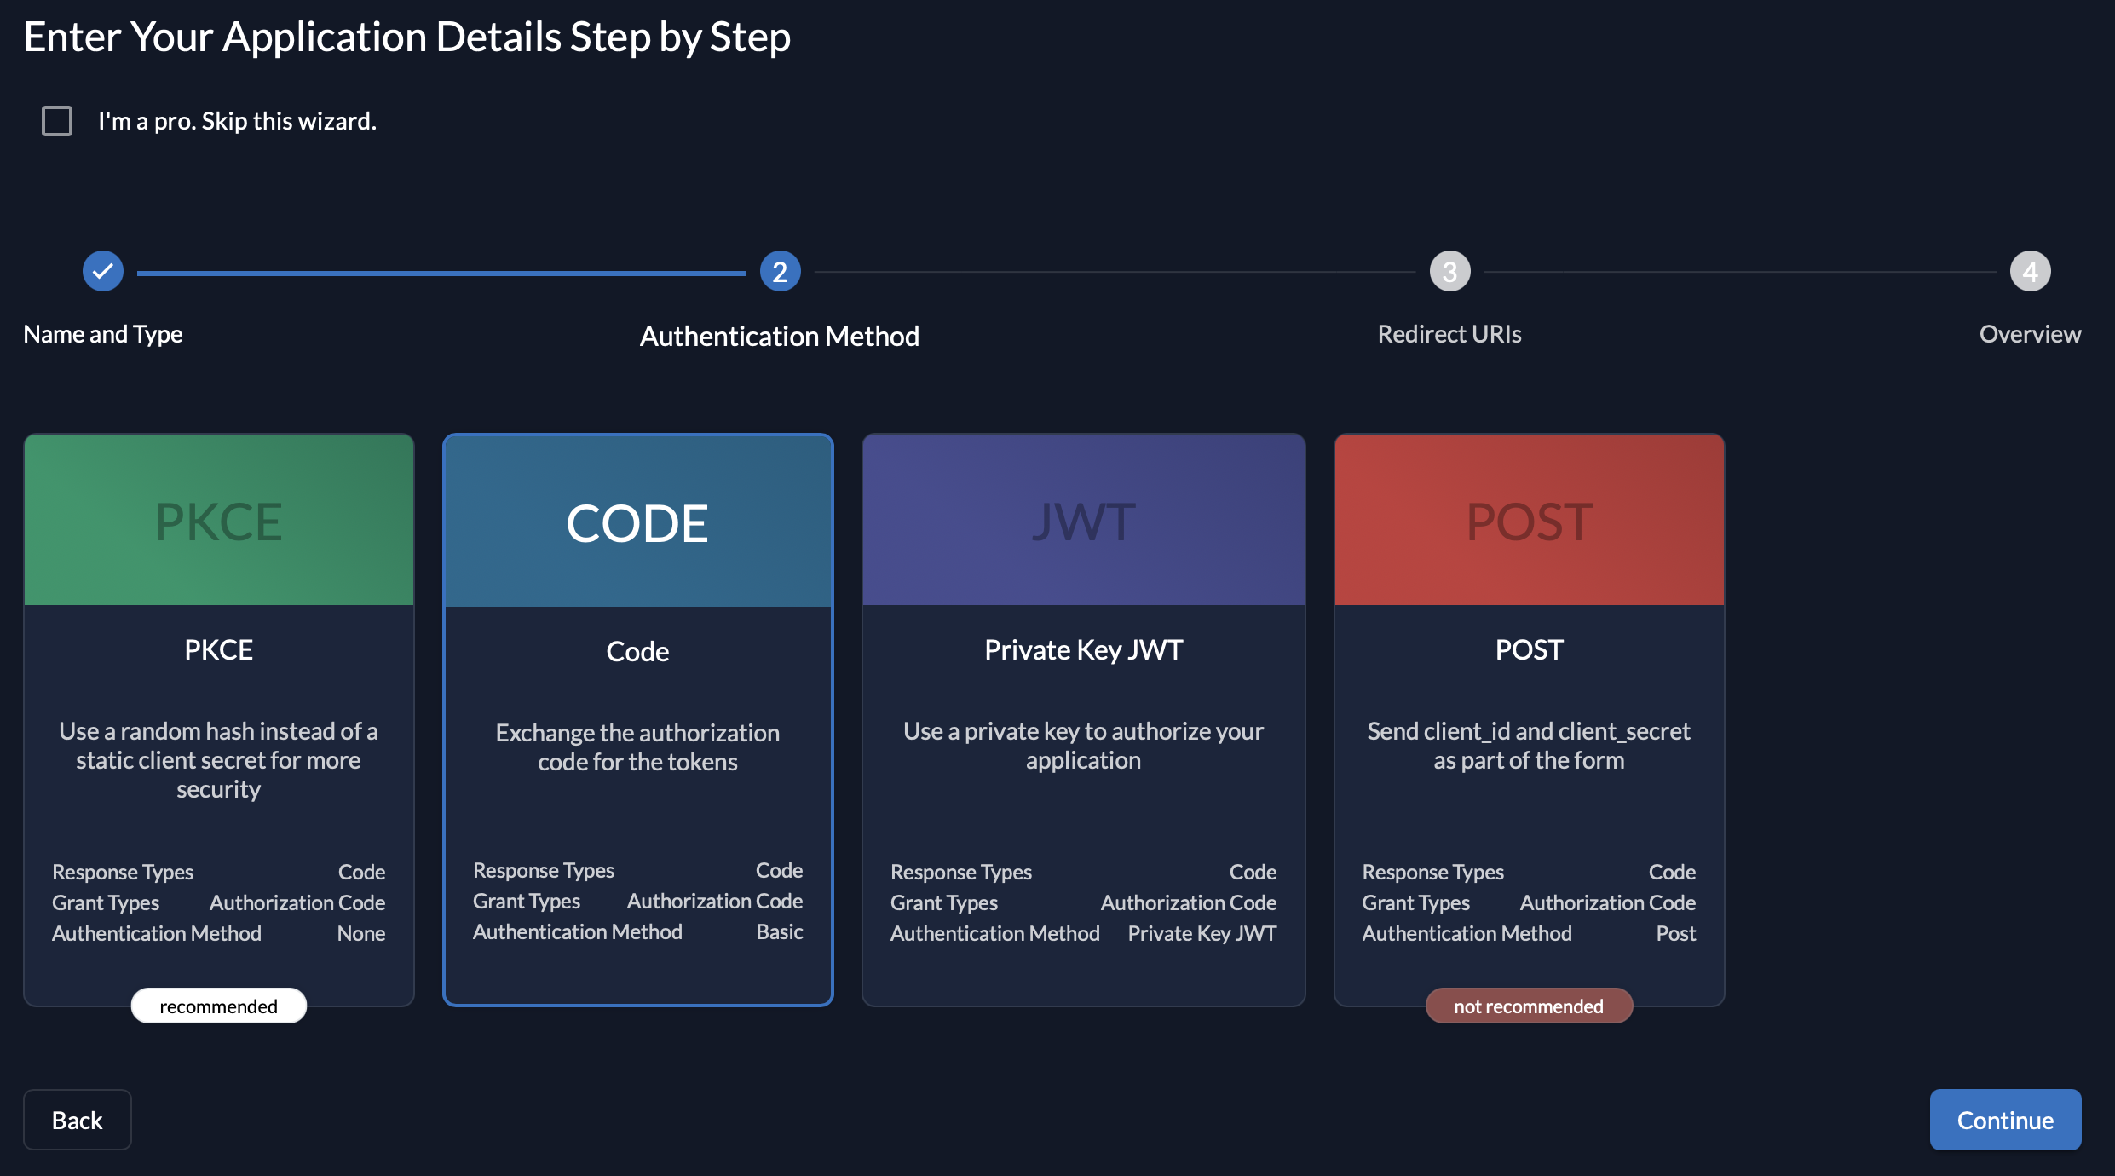Viewport: 2115px width, 1176px height.
Task: Click the Overview step label
Action: (x=2030, y=334)
